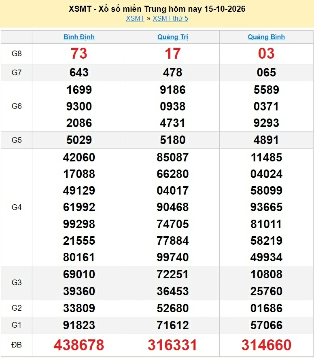This screenshot has width=314, height=358.
Task: Open the Quảng Trị province link
Action: [x=173, y=37]
